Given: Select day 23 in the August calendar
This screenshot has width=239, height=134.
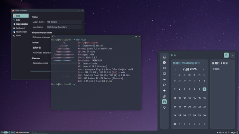Looking at the screenshot, I should (204, 107).
